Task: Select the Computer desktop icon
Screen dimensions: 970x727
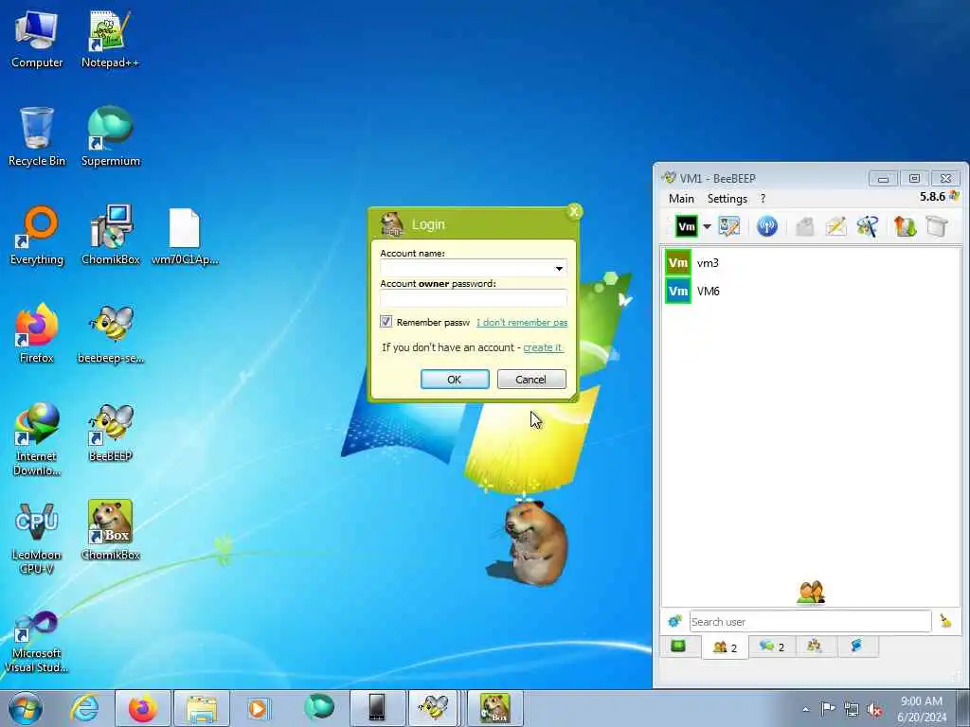Action: point(37,39)
